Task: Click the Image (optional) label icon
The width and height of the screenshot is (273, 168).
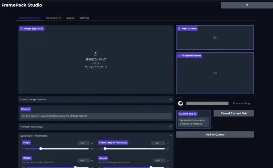Action: click(x=21, y=29)
